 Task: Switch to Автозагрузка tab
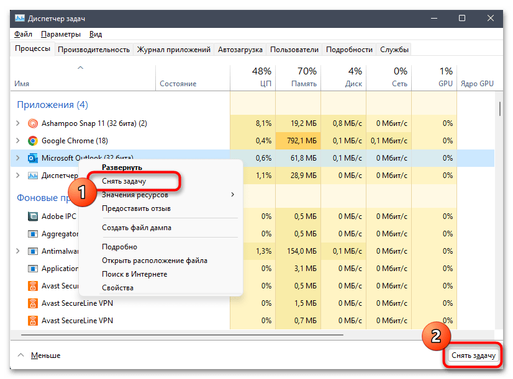click(240, 50)
